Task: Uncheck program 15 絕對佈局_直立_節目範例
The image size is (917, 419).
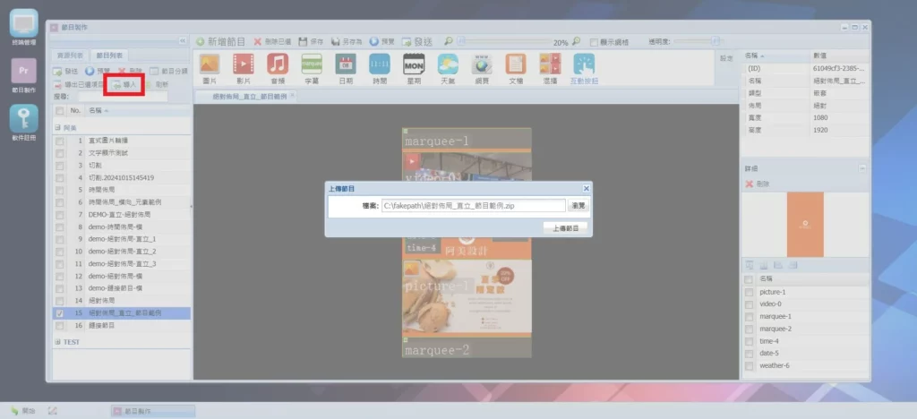Action: pyautogui.click(x=60, y=314)
